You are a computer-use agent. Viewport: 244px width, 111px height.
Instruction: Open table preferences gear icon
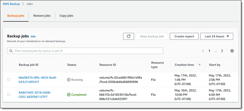[232, 51]
